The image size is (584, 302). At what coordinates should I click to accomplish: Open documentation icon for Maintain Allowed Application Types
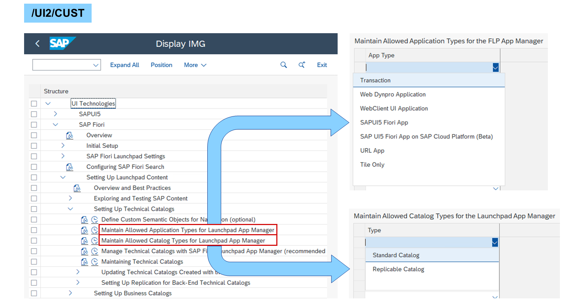[84, 230]
